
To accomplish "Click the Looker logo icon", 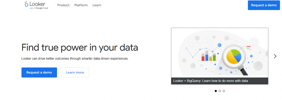I will [x=26, y=4].
